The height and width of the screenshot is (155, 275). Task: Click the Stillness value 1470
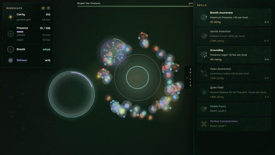click(x=47, y=60)
